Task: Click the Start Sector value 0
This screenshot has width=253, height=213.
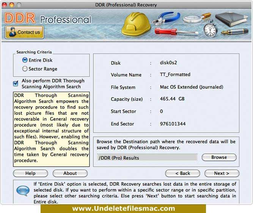Action: tap(161, 111)
